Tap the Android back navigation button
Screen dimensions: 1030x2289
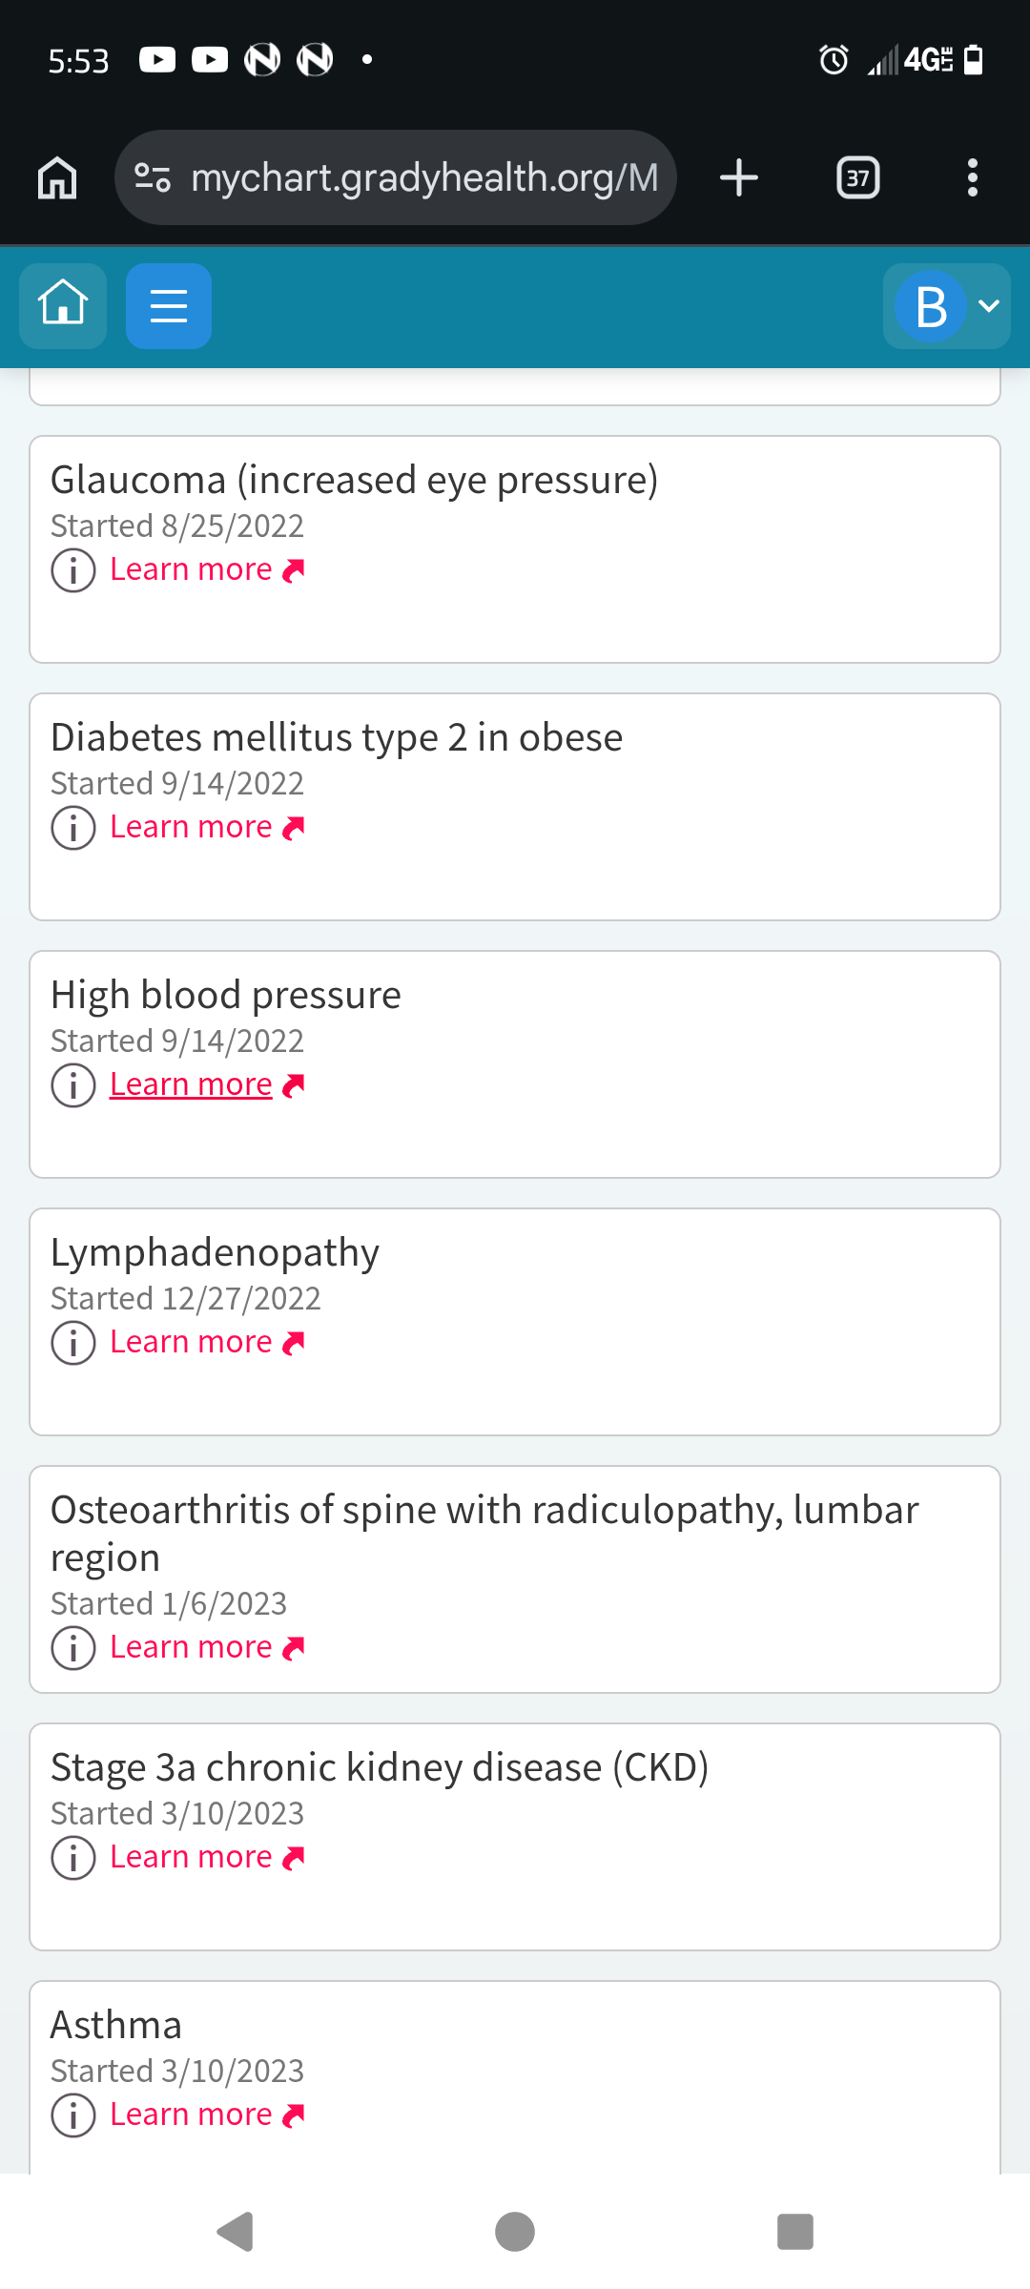tap(235, 2232)
